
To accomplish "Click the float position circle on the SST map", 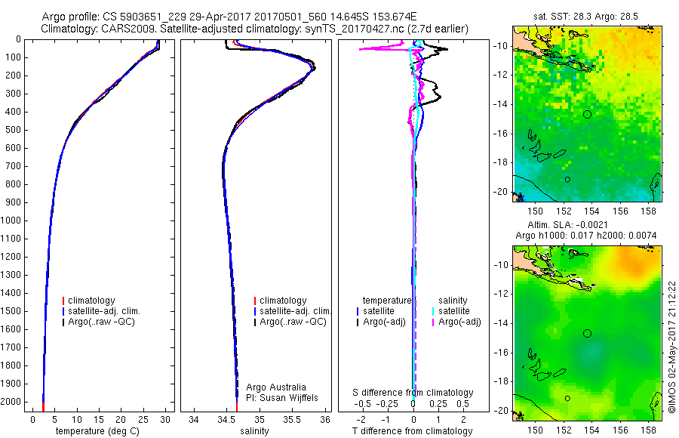I will click(x=587, y=115).
